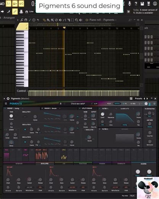159x199 pixels.
Task: Open the Keyboard modulation tab
Action: tap(19, 164)
